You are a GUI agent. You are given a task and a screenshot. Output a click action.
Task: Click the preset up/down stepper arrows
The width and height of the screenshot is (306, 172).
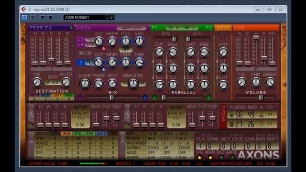point(107,17)
